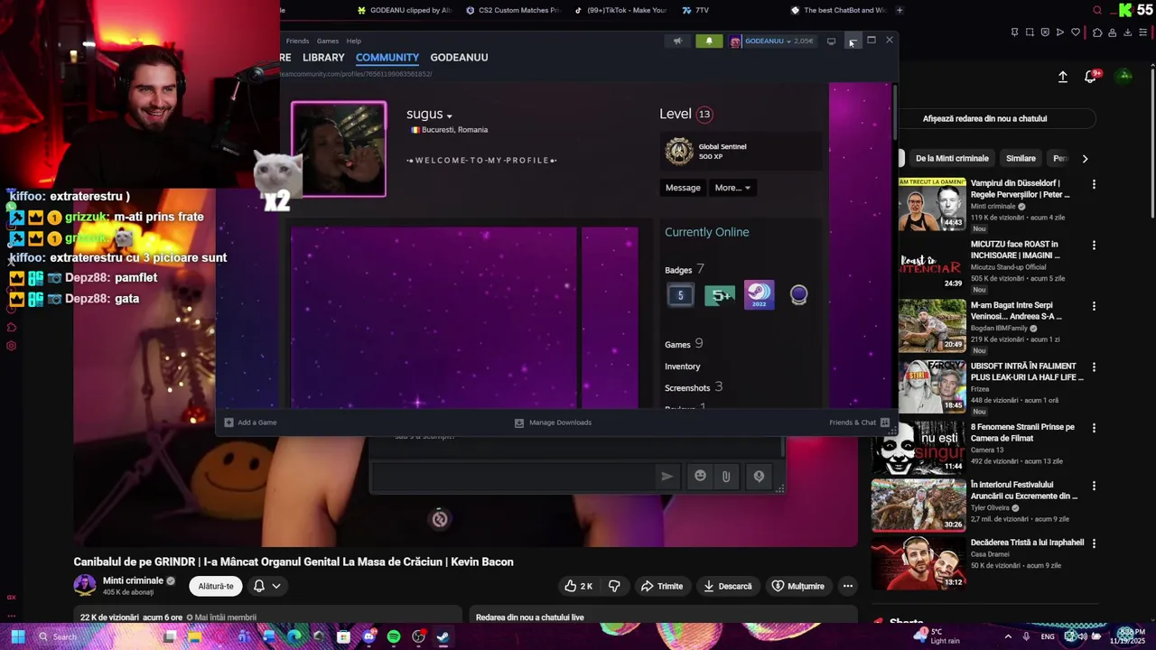This screenshot has height=650, width=1156.
Task: Open the Minti criminale channel avatar
Action: [x=84, y=585]
